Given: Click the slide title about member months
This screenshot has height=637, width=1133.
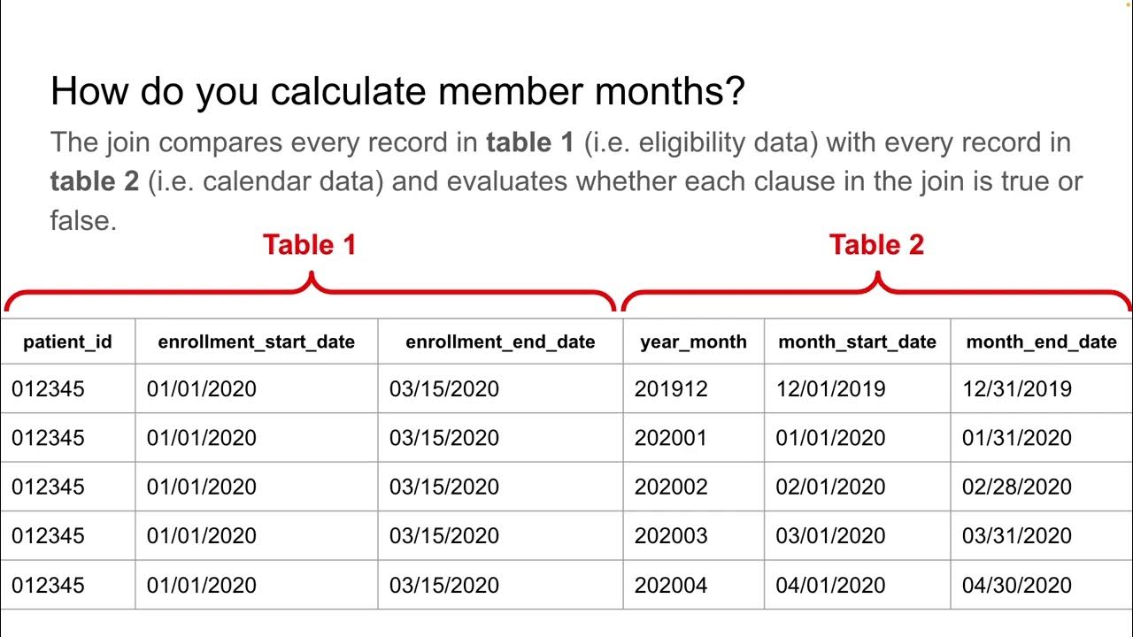Looking at the screenshot, I should tap(397, 92).
